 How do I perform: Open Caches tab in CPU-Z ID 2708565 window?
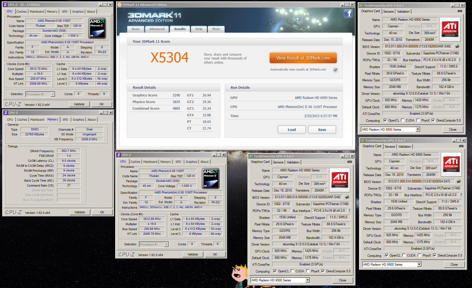coord(22,12)
